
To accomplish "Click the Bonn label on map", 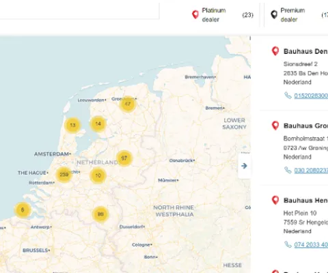I will click(150, 257).
